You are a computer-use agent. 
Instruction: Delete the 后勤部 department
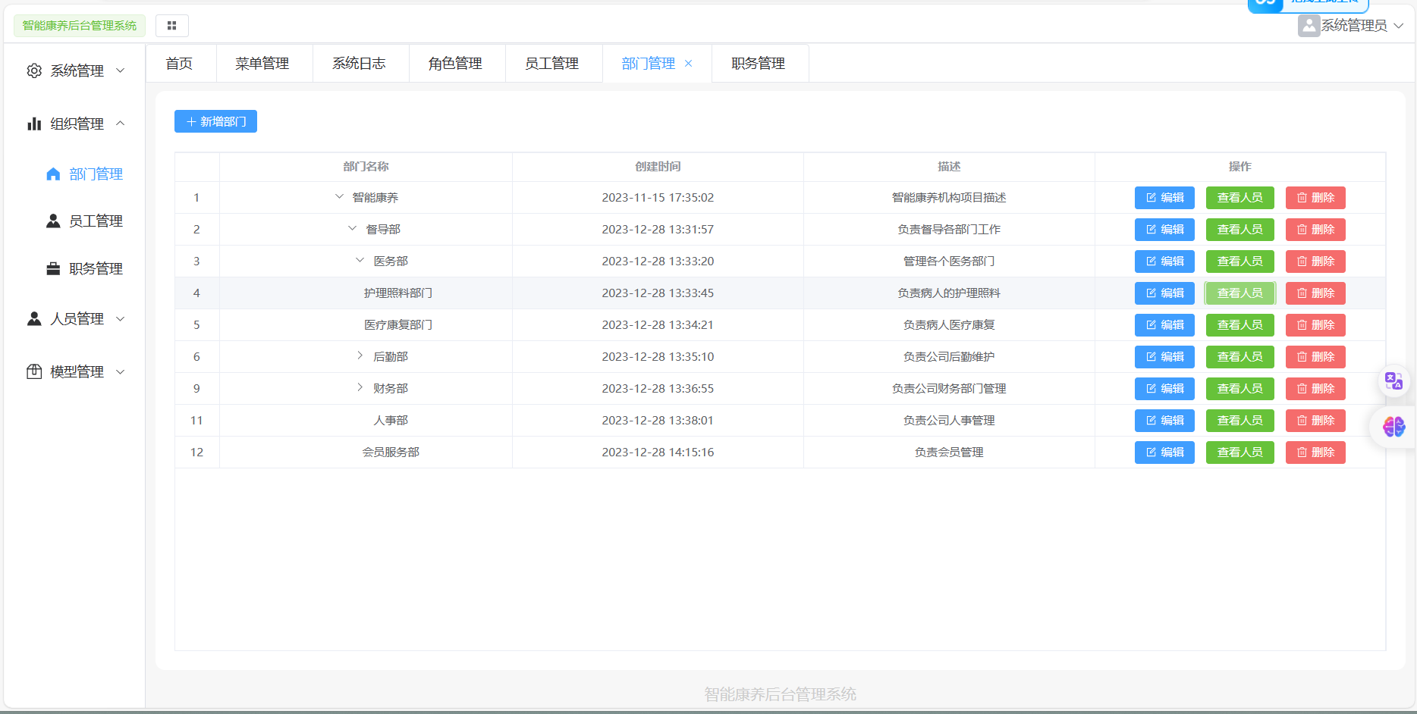(1315, 357)
